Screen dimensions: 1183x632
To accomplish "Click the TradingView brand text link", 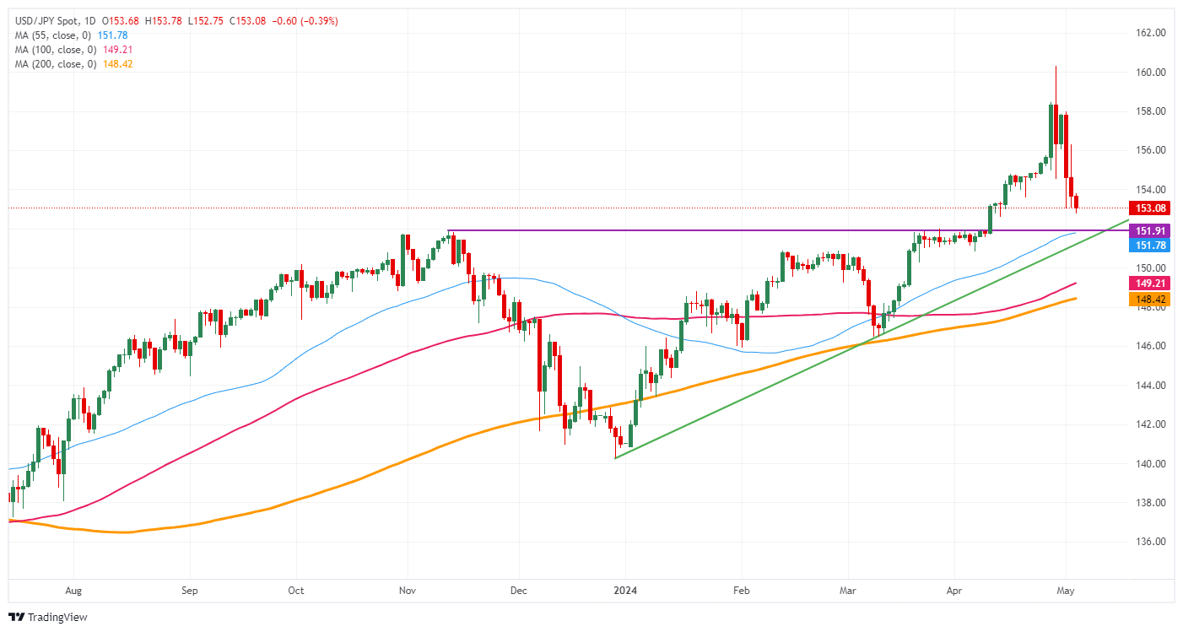I will [57, 617].
